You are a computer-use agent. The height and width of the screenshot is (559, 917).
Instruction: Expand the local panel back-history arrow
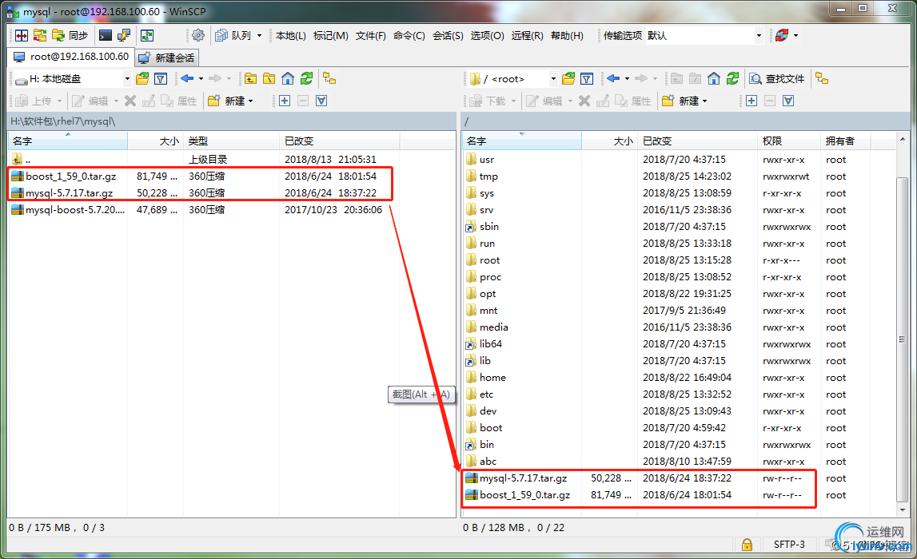(x=201, y=78)
